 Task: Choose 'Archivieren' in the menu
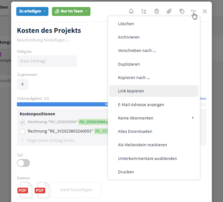point(154,37)
